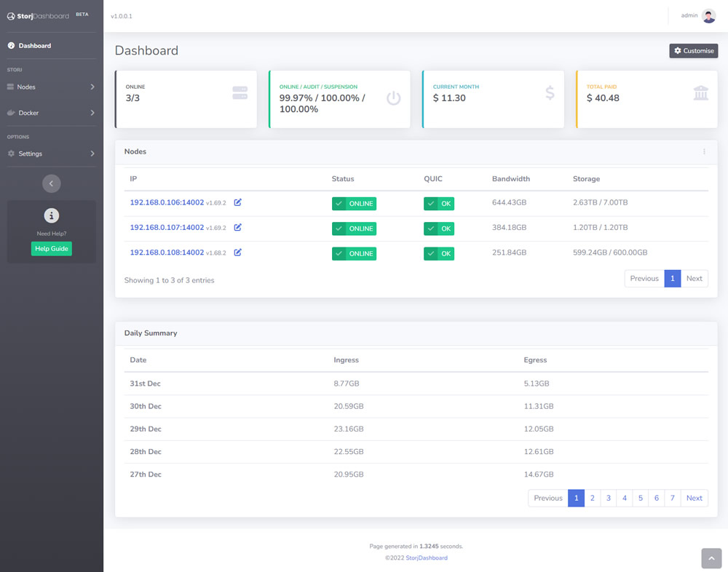The height and width of the screenshot is (572, 728).
Task: Click the Customise button
Action: click(693, 51)
